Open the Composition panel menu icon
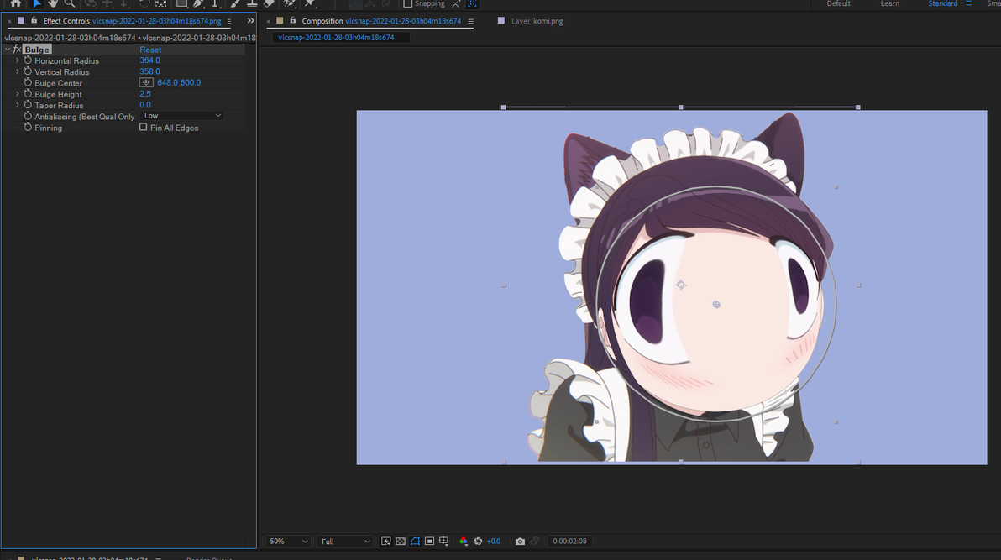Screen dimensions: 1001x560 470,21
